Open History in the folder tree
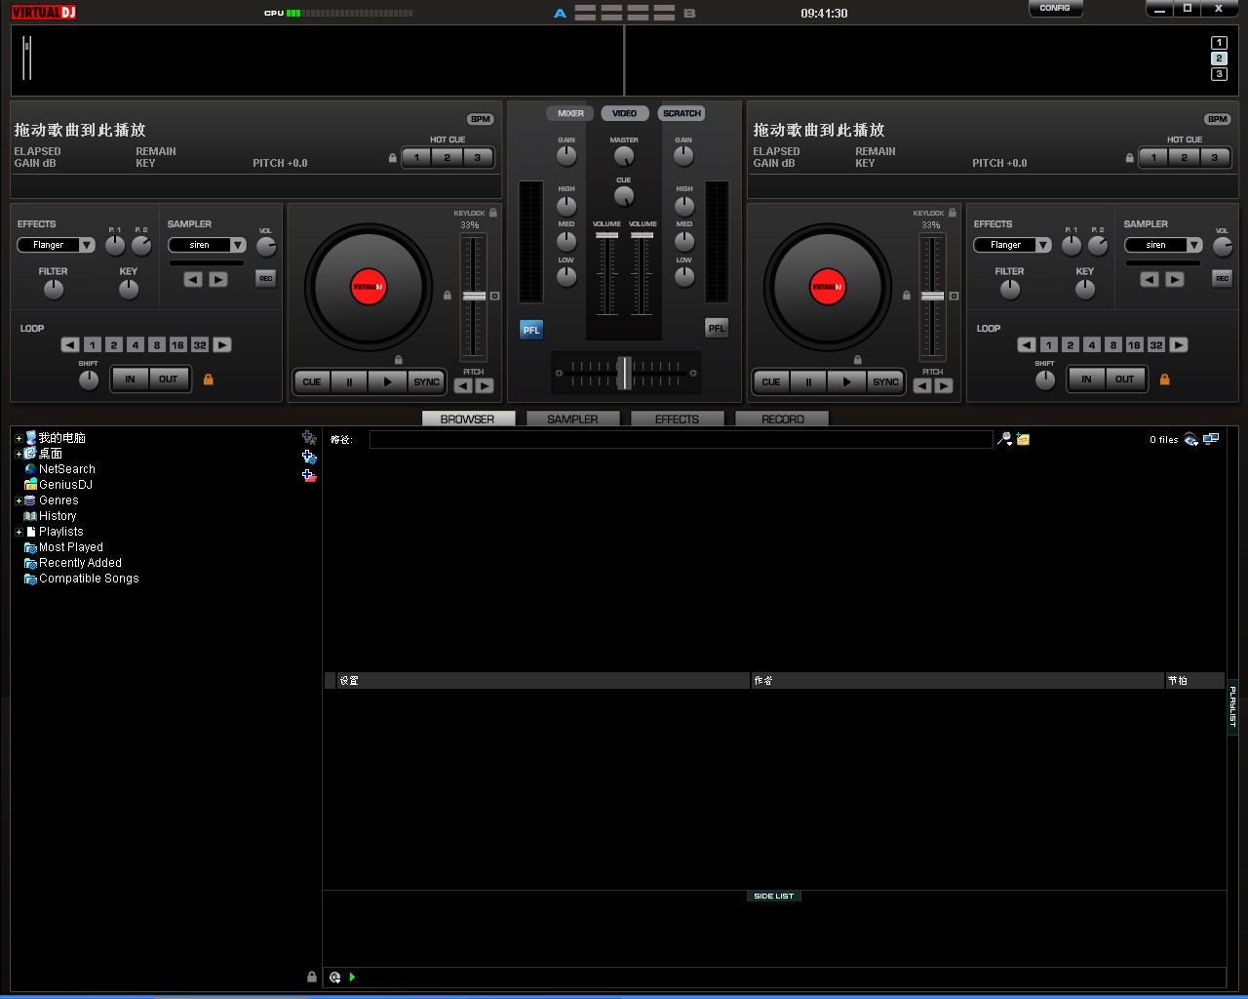This screenshot has height=999, width=1248. click(58, 516)
